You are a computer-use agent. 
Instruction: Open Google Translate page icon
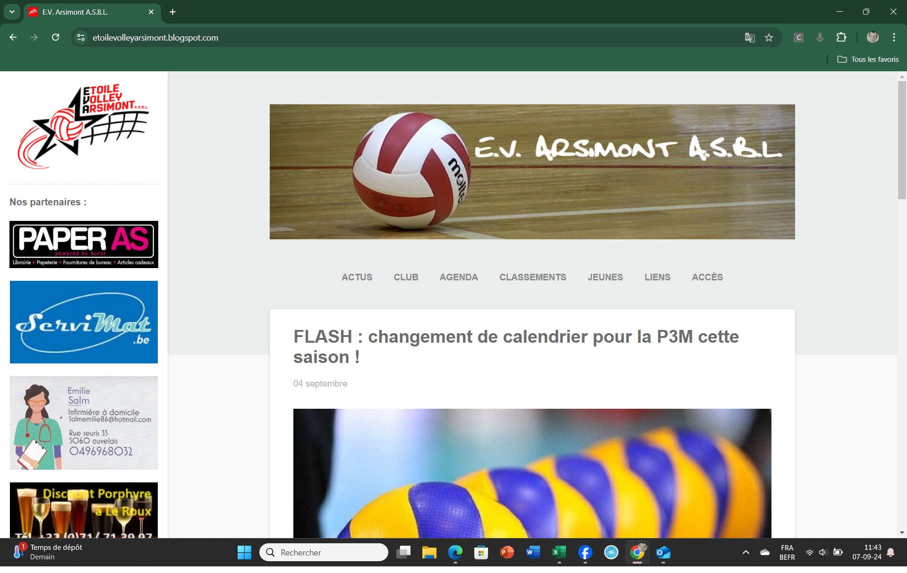pyautogui.click(x=750, y=38)
